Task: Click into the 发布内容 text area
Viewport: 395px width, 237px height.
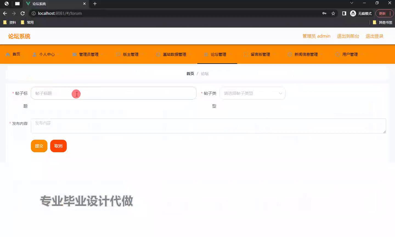Action: coord(208,126)
